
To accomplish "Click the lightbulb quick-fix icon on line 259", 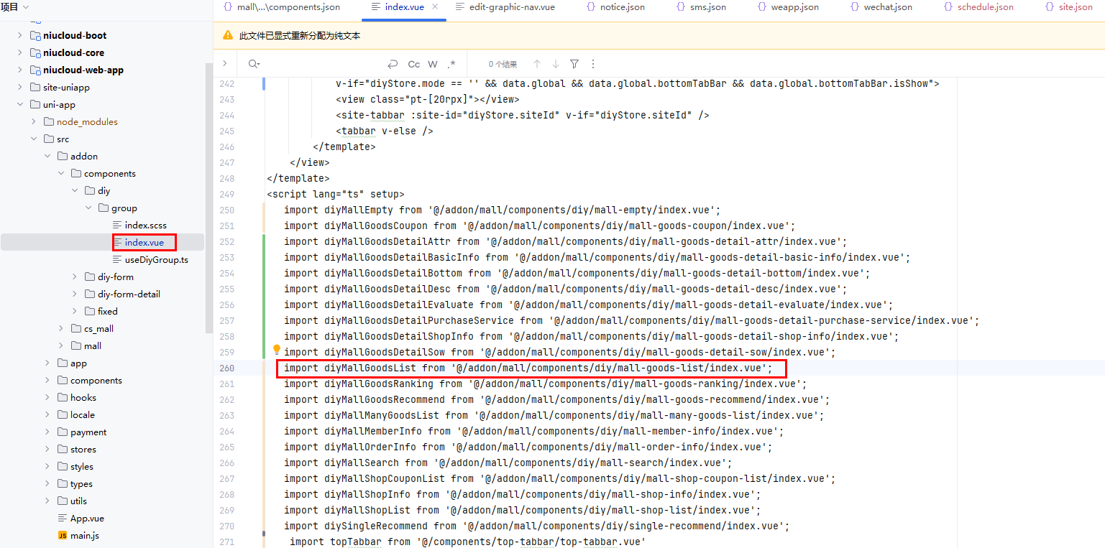I will (276, 350).
